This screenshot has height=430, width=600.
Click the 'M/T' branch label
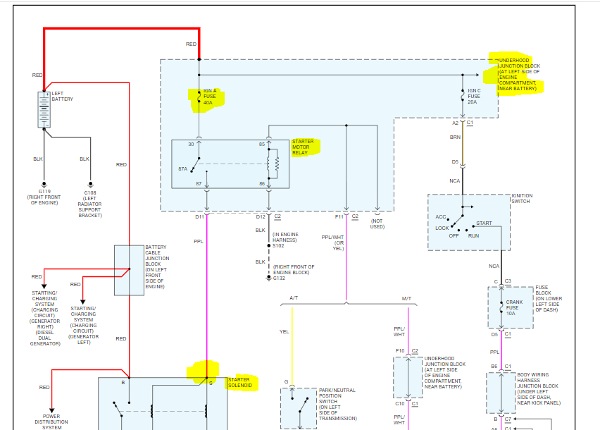click(406, 299)
